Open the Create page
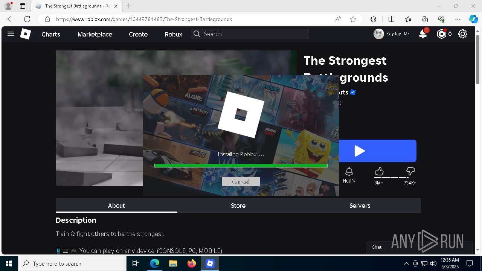The image size is (482, 271). click(138, 34)
